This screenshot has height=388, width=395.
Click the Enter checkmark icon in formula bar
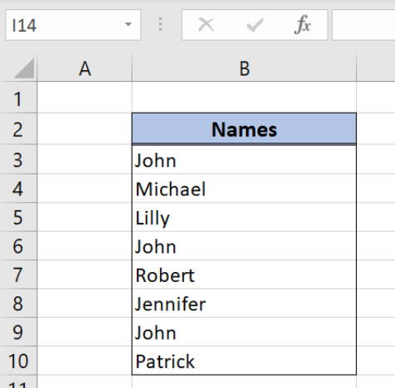255,25
